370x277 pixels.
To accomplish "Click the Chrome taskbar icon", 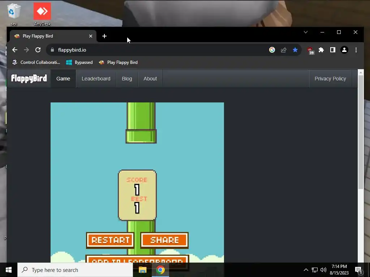I will pyautogui.click(x=160, y=270).
